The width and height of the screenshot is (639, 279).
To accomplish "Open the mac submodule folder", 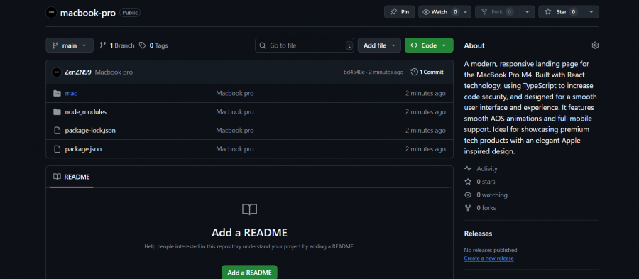I will (71, 93).
